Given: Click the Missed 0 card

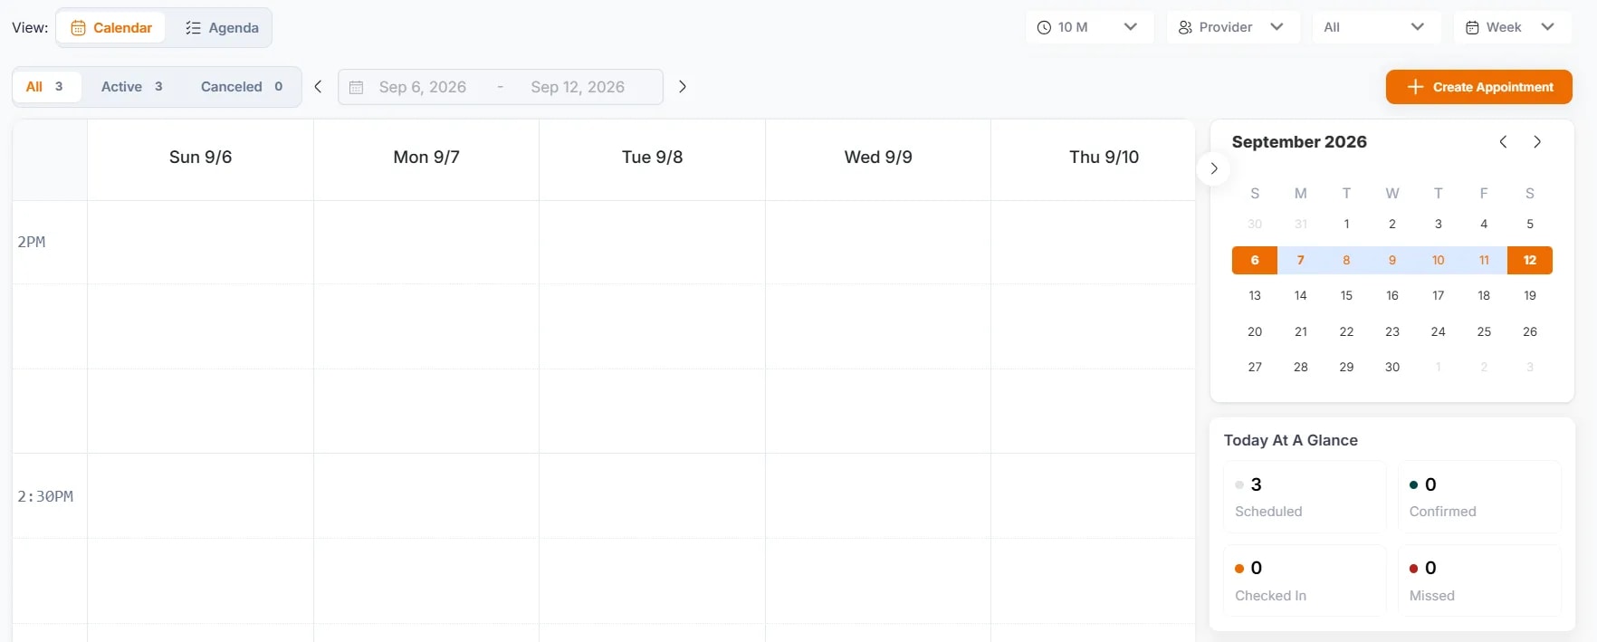Looking at the screenshot, I should tap(1479, 580).
